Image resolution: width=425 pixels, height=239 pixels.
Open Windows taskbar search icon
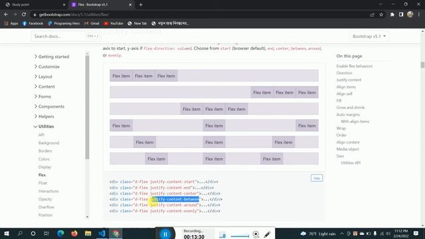[x=20, y=233]
